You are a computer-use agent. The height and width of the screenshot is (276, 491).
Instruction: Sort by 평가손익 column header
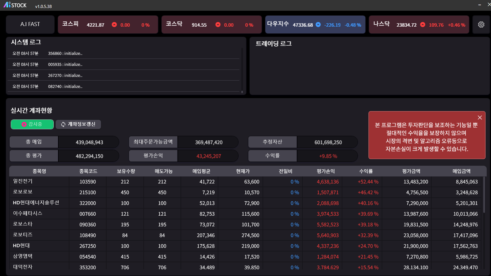click(325, 171)
